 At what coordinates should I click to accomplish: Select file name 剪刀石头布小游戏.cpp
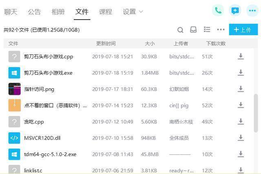click(49, 57)
